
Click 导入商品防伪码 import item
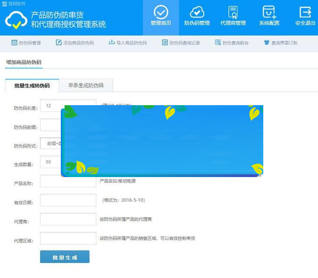(x=128, y=43)
